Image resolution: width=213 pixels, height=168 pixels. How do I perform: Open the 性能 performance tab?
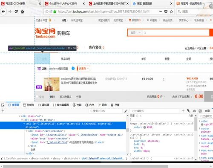click(x=77, y=105)
